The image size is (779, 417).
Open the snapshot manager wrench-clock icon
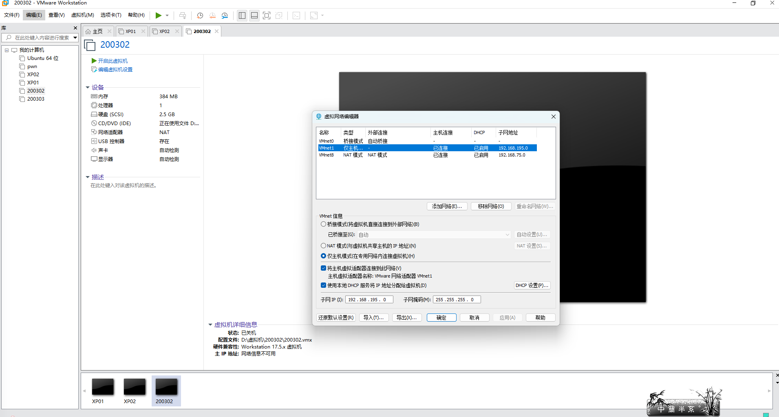point(225,15)
